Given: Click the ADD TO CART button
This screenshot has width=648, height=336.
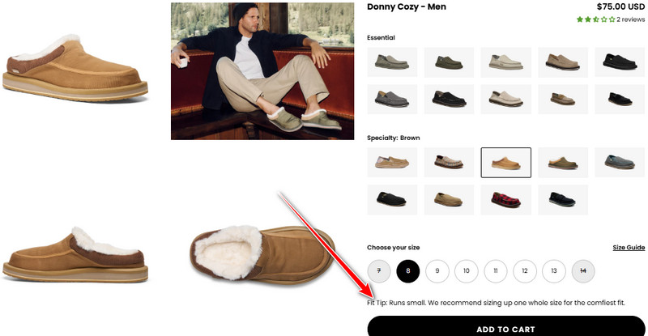Looking at the screenshot, I should click(x=505, y=327).
